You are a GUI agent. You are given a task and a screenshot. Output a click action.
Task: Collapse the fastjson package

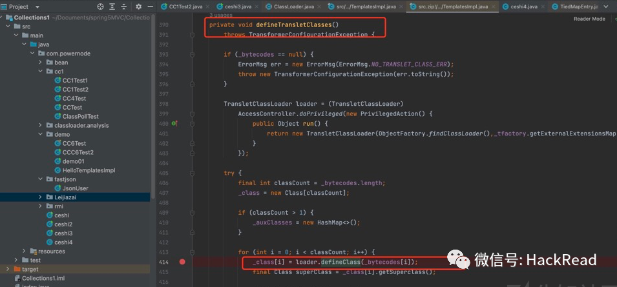click(x=40, y=179)
